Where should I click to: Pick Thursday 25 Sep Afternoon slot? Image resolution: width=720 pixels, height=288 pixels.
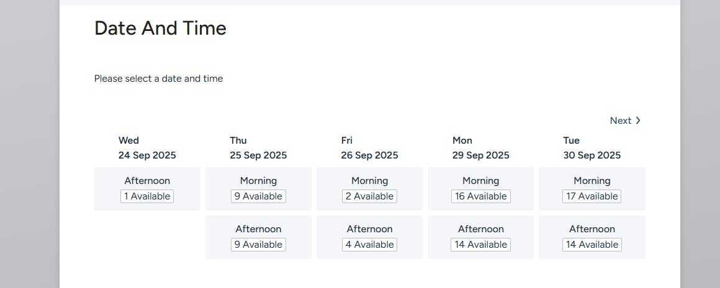(259, 237)
